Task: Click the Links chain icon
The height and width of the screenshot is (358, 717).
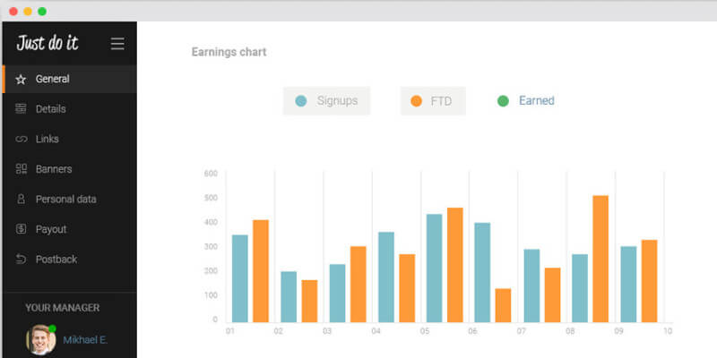Action: (21, 140)
